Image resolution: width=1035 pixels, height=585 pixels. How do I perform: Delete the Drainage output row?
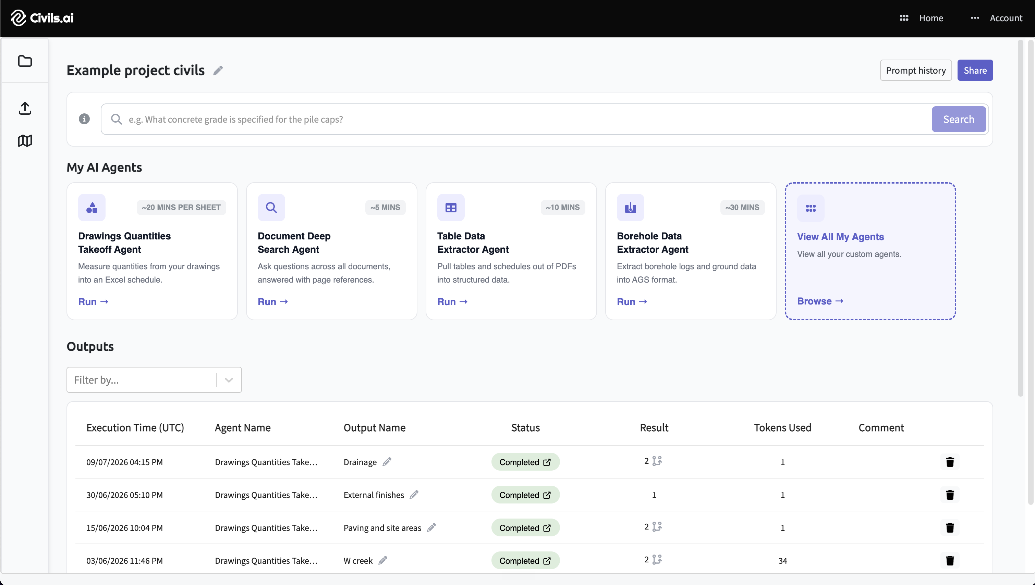(x=950, y=462)
